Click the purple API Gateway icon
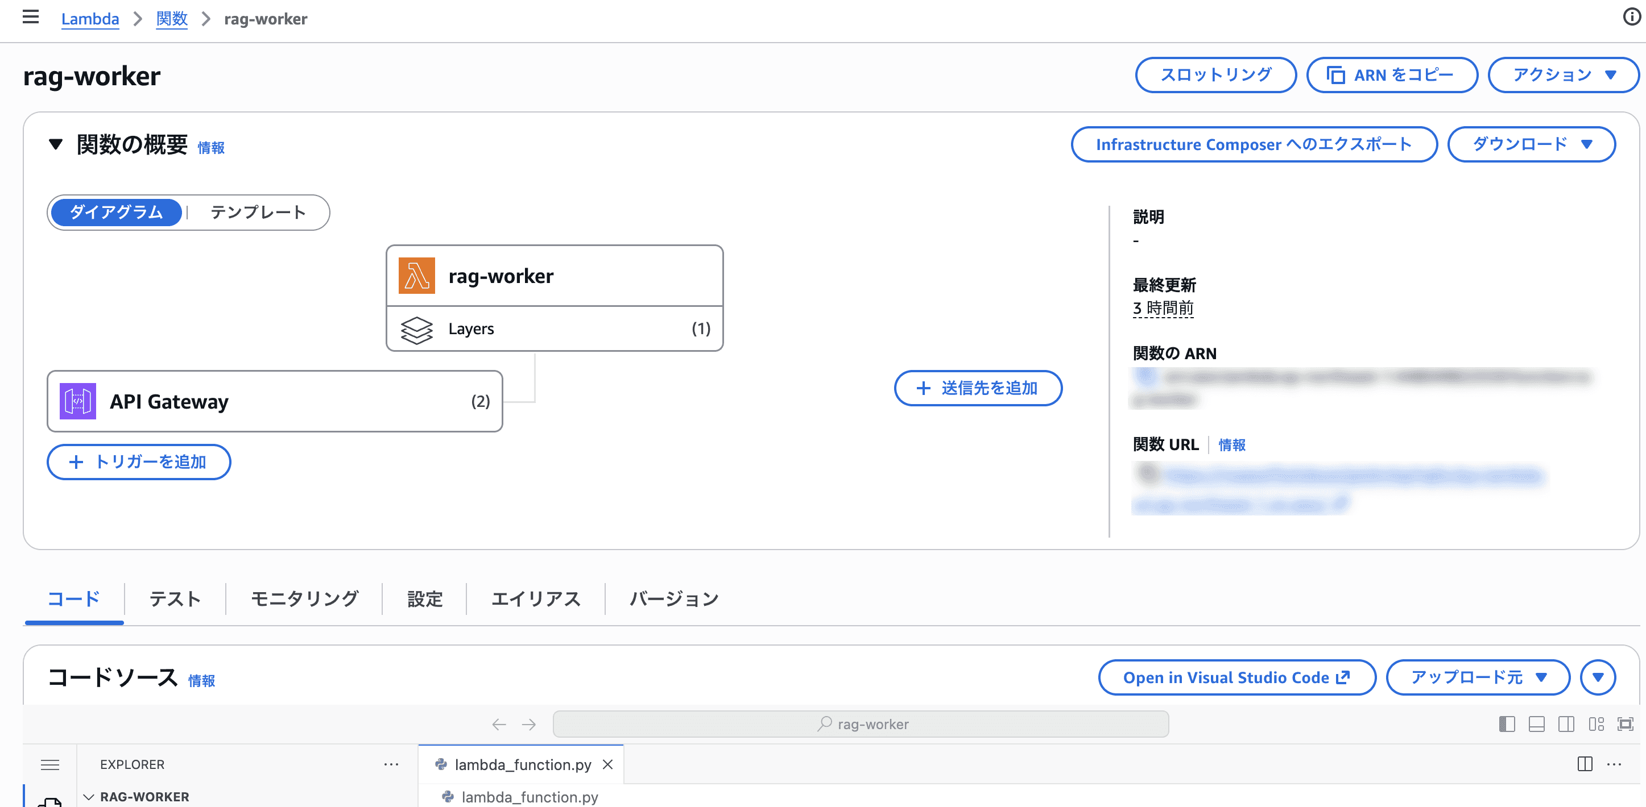Screen dimensions: 1646x807 click(78, 401)
